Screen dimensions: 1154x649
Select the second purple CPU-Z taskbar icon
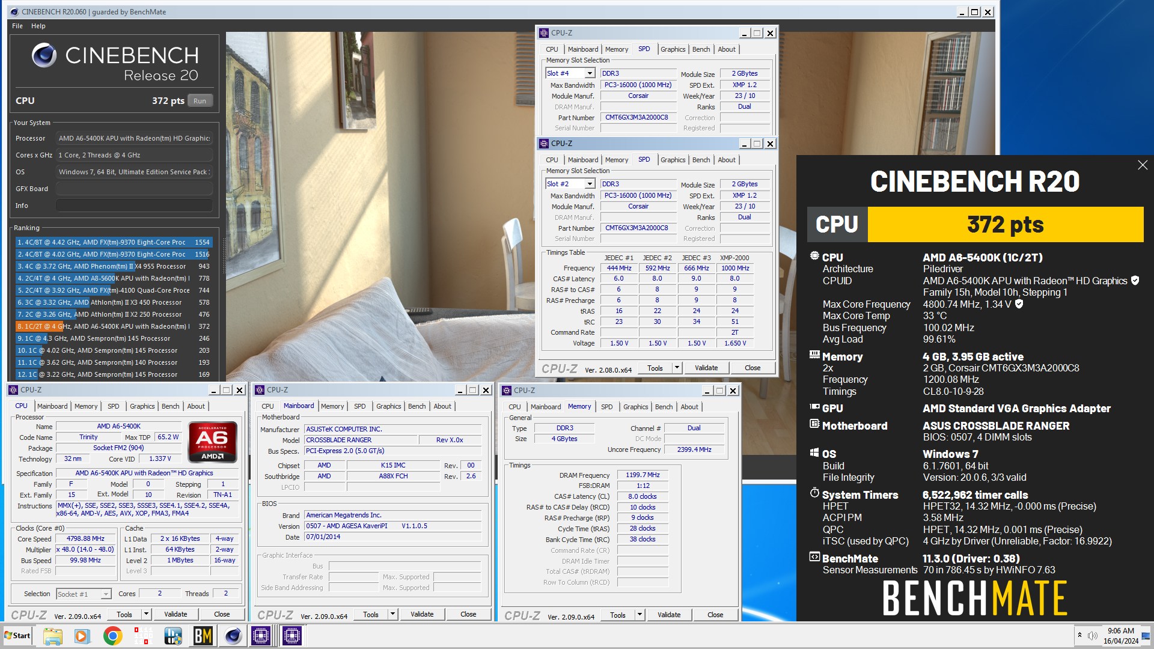pos(292,636)
